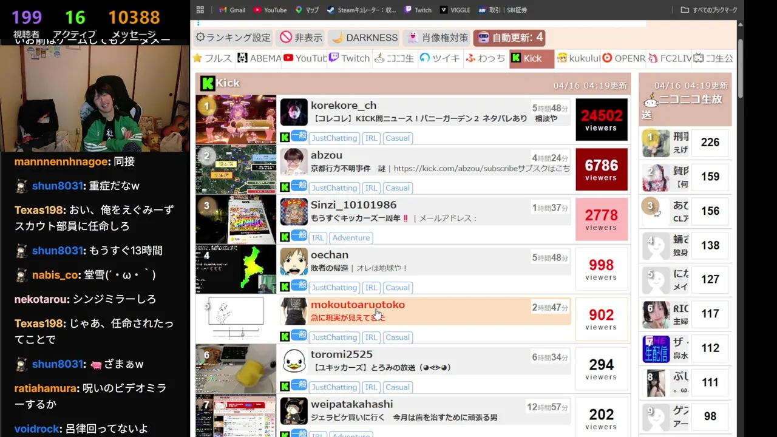Viewport: 777px width, 437px height.
Task: Open the SBI証券 bookmark
Action: coord(503,10)
